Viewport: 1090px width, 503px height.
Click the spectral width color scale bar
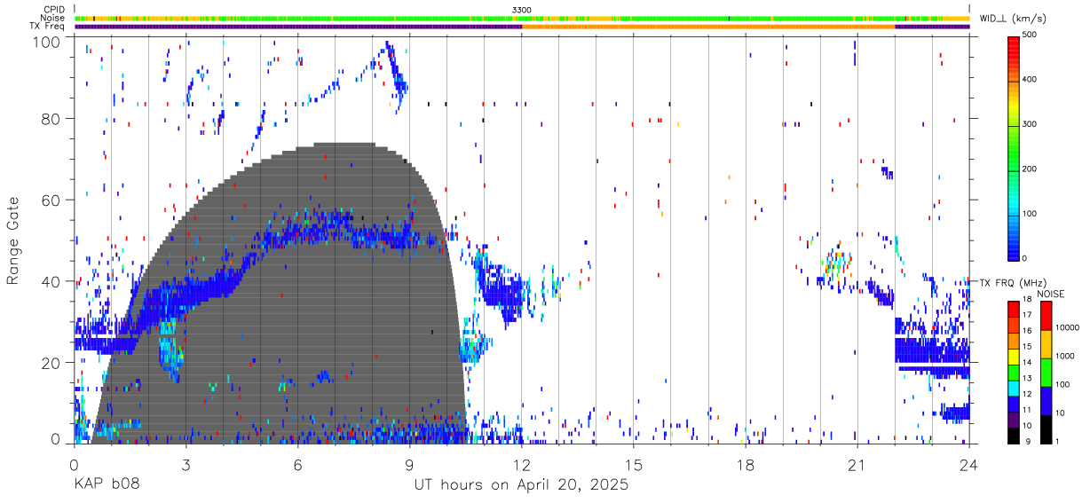coord(1014,147)
